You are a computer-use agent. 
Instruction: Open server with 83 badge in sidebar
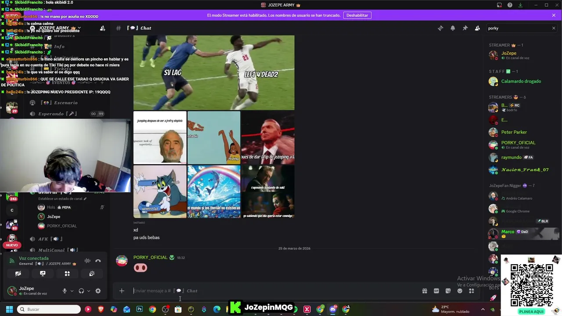tap(12, 225)
